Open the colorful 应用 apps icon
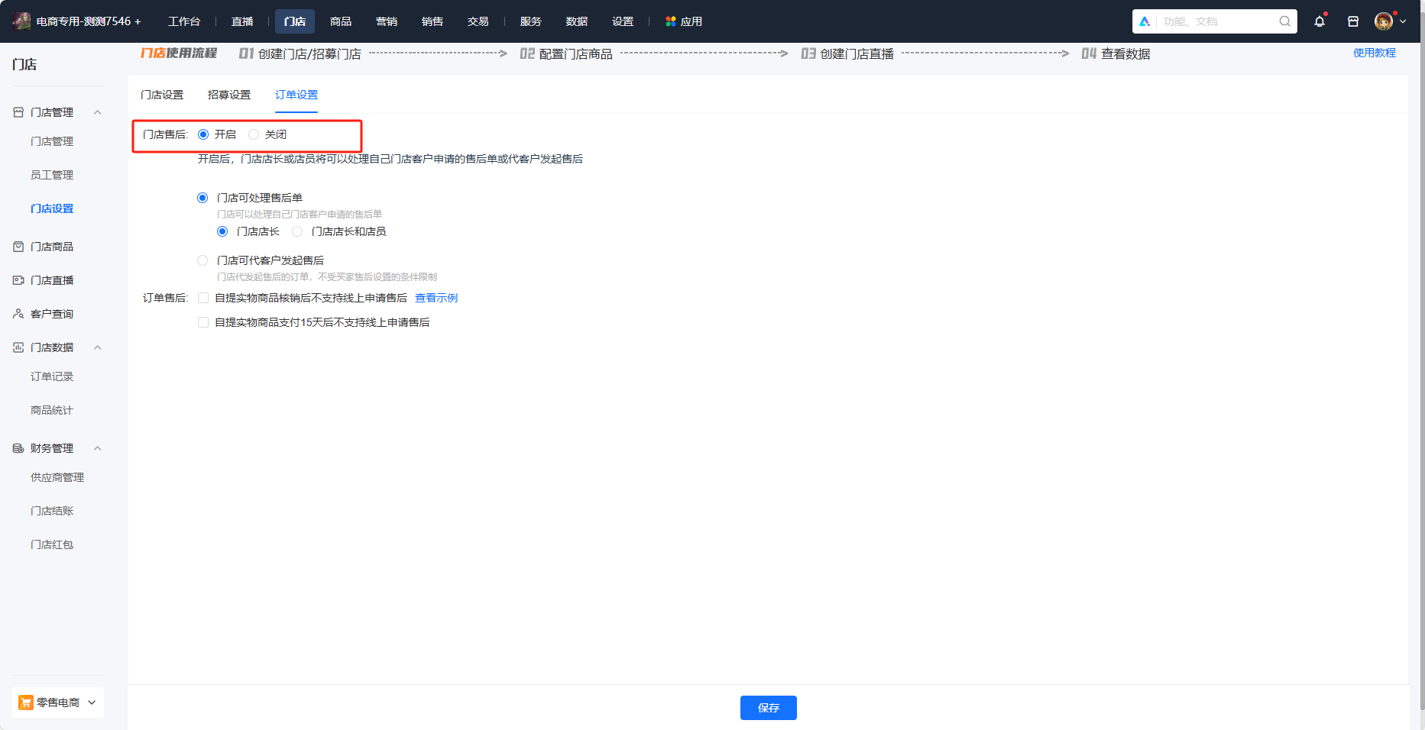The width and height of the screenshot is (1425, 730). coord(671,21)
